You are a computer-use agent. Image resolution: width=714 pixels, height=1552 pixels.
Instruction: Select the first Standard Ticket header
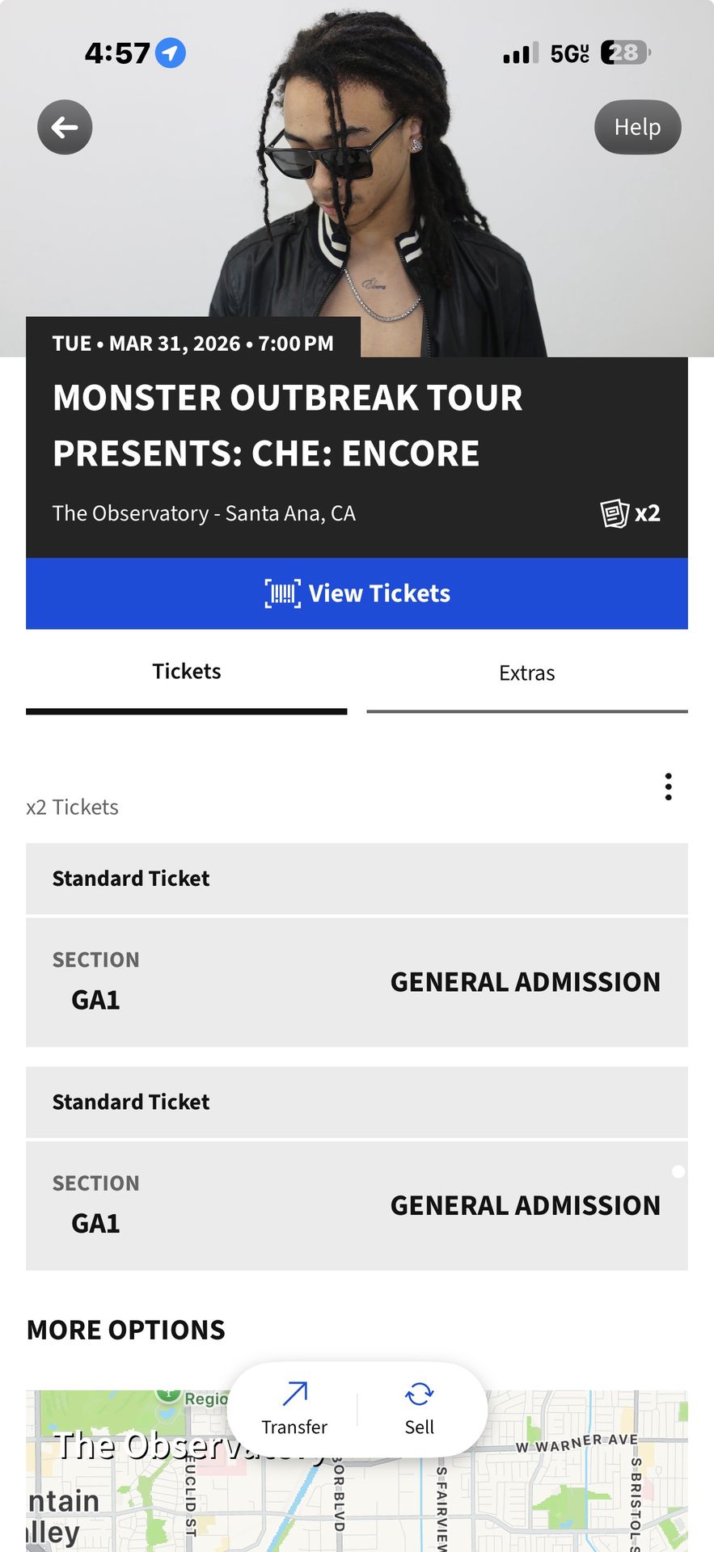tap(357, 879)
